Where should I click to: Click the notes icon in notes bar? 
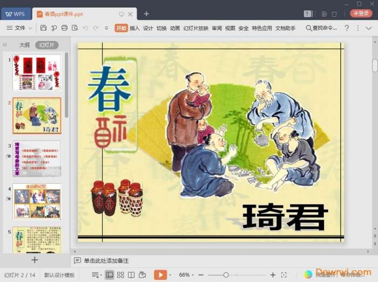tap(77, 260)
